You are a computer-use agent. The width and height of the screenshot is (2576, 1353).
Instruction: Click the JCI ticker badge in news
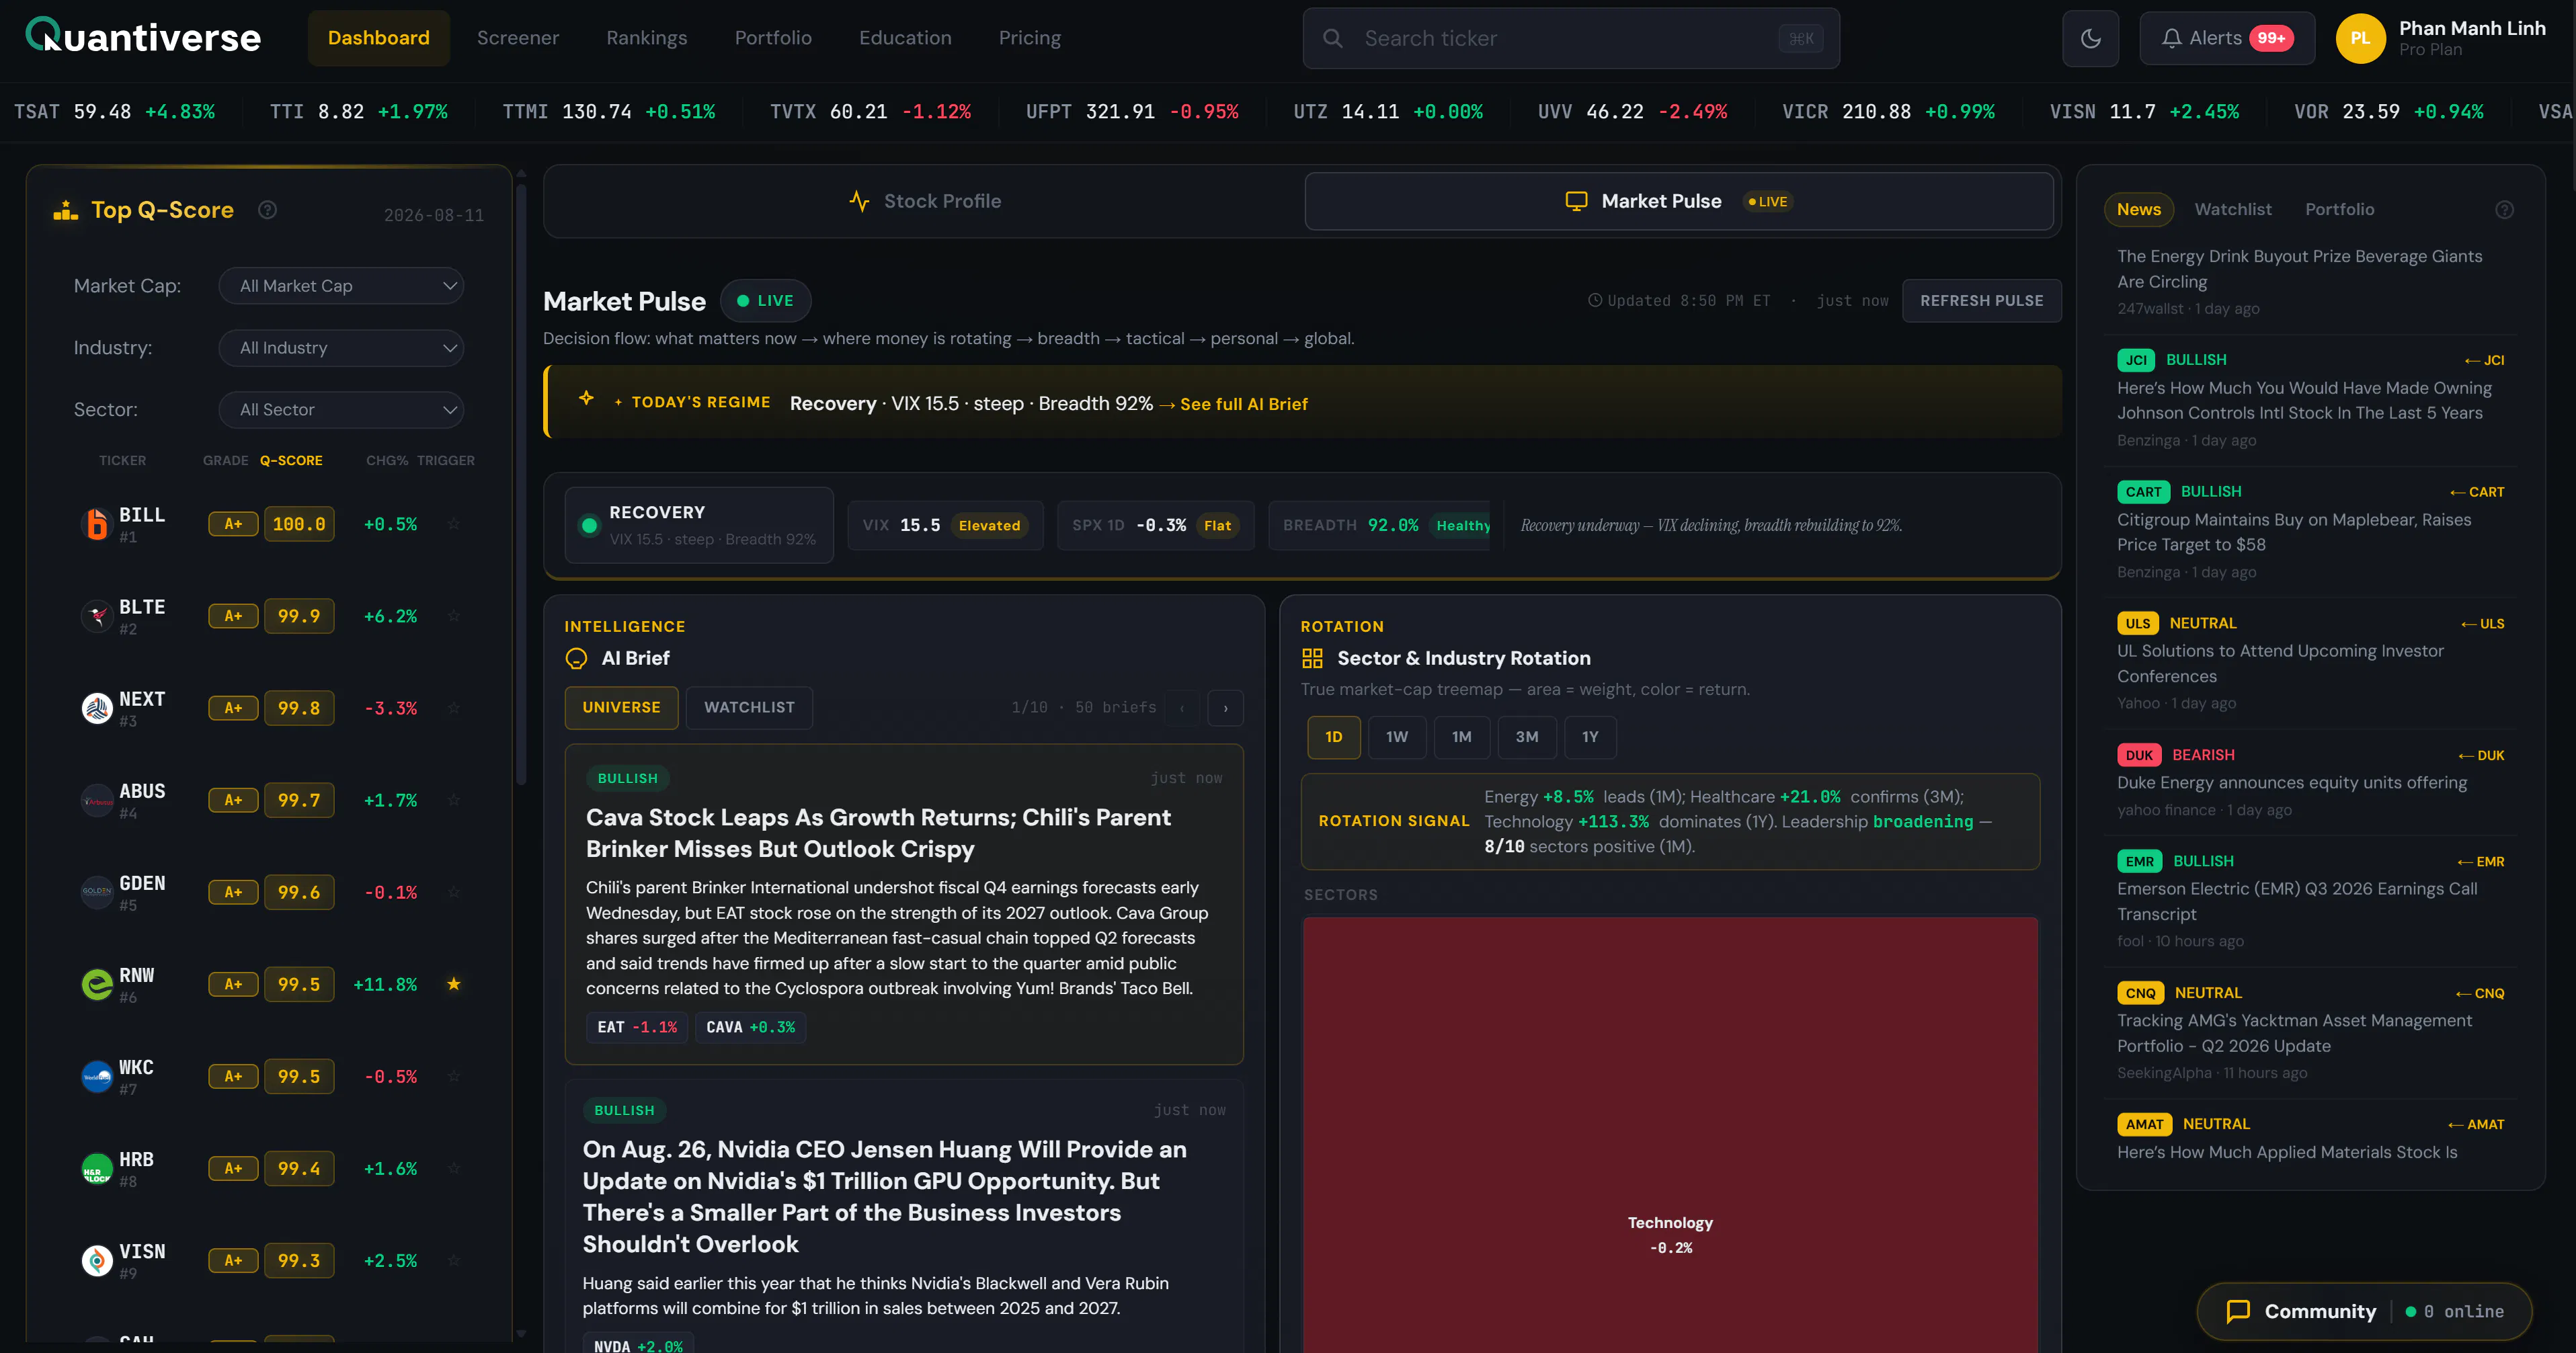coord(2136,360)
